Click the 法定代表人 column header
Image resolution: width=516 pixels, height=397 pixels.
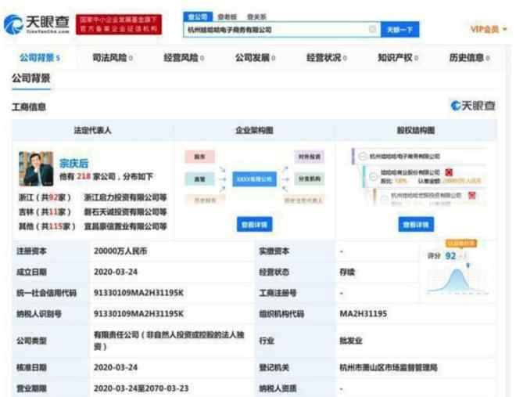pyautogui.click(x=92, y=131)
